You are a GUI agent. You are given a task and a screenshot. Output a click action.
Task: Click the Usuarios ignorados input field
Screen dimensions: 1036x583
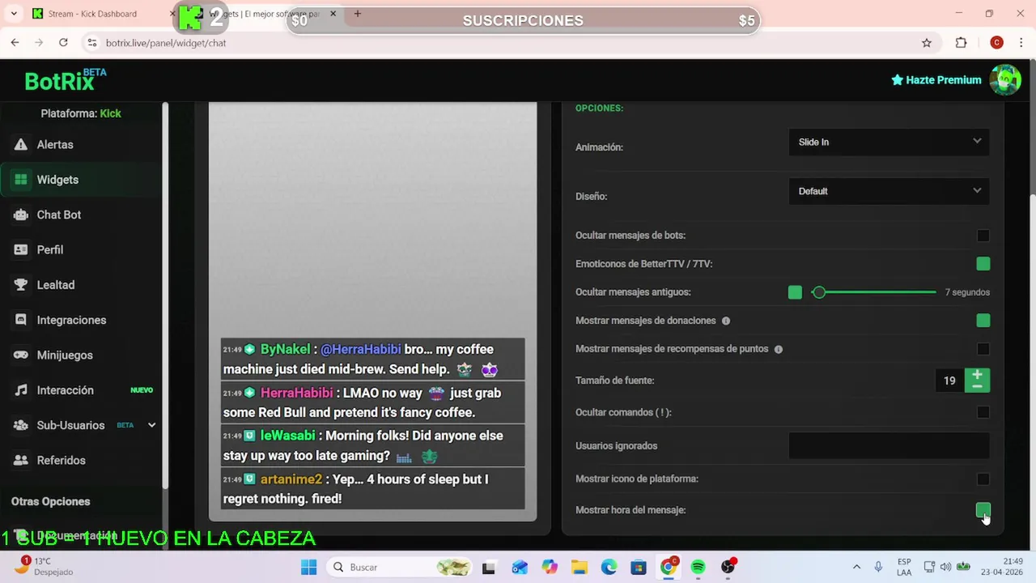point(889,445)
